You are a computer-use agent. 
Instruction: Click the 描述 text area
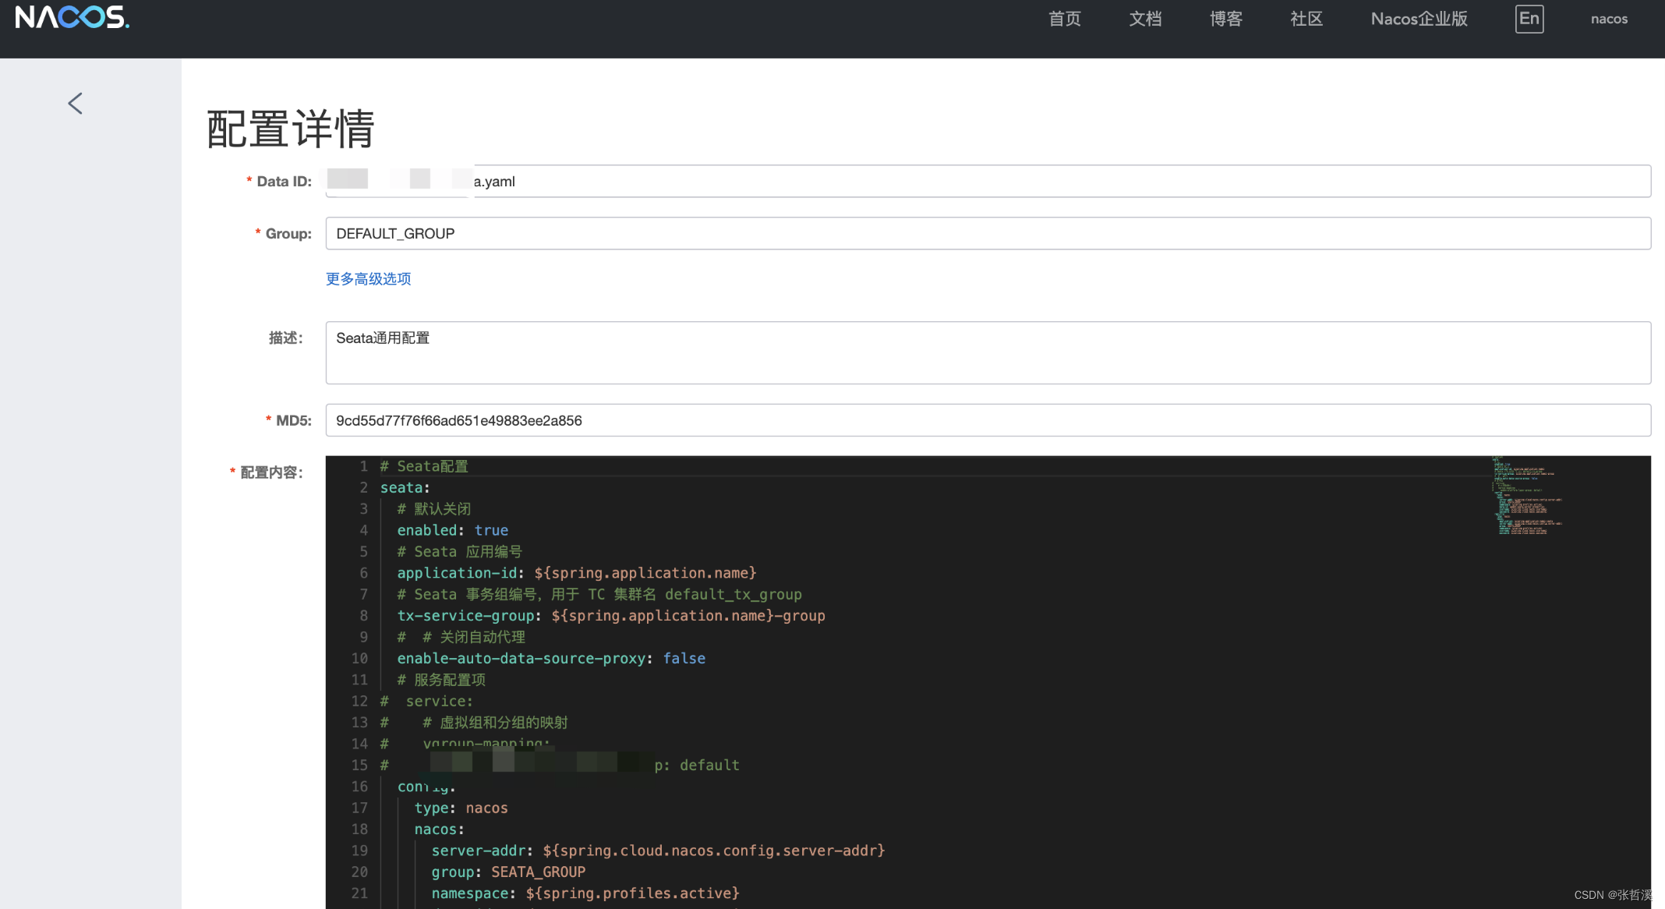click(x=987, y=352)
